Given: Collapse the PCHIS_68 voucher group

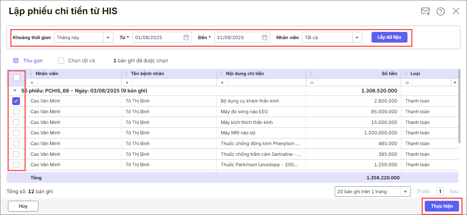Looking at the screenshot, I should [15, 91].
